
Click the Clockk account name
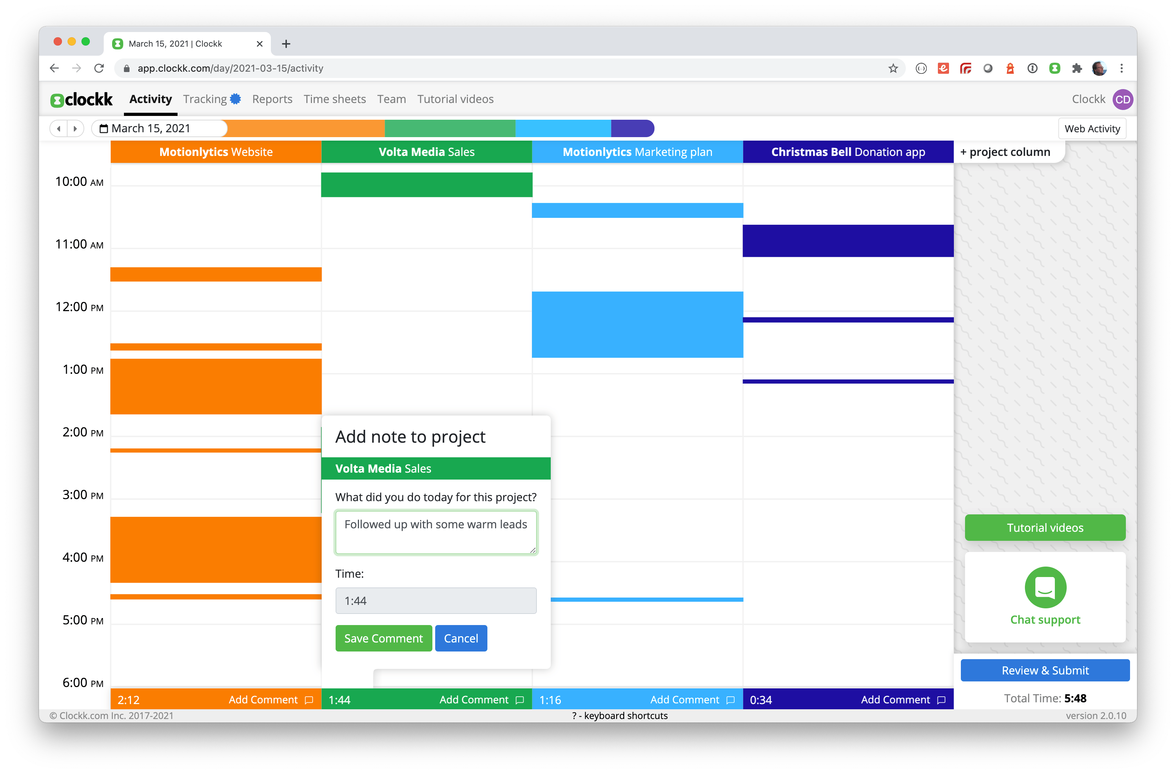[1088, 99]
